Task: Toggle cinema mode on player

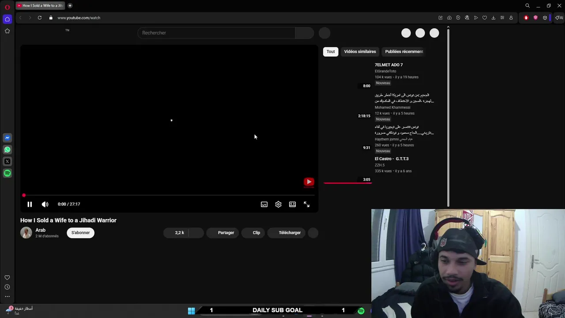Action: [293, 204]
